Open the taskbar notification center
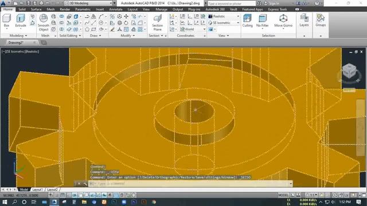The height and width of the screenshot is (206, 367). [x=359, y=202]
